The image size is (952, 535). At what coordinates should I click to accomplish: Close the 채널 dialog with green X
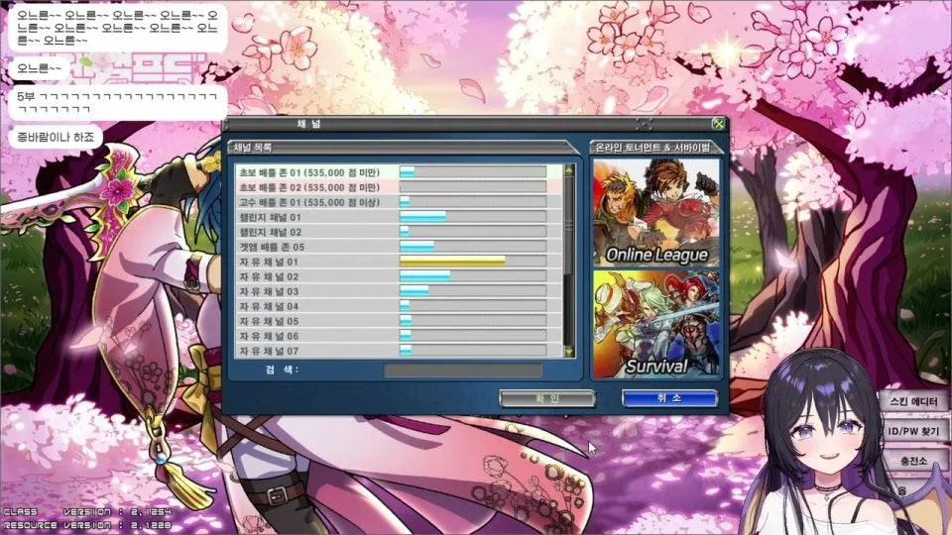click(x=719, y=124)
